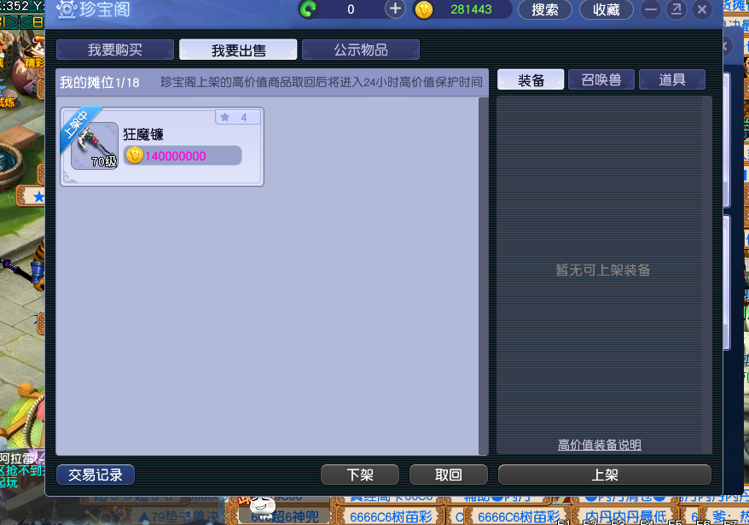
Task: Open the 交易记录 transaction history
Action: tap(96, 475)
